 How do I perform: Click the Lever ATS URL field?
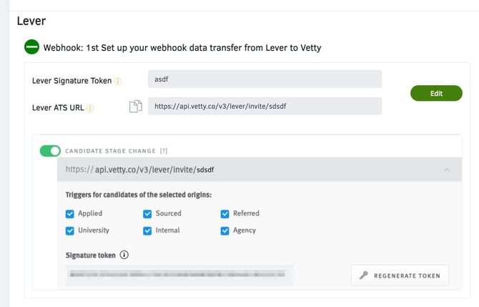(x=265, y=107)
